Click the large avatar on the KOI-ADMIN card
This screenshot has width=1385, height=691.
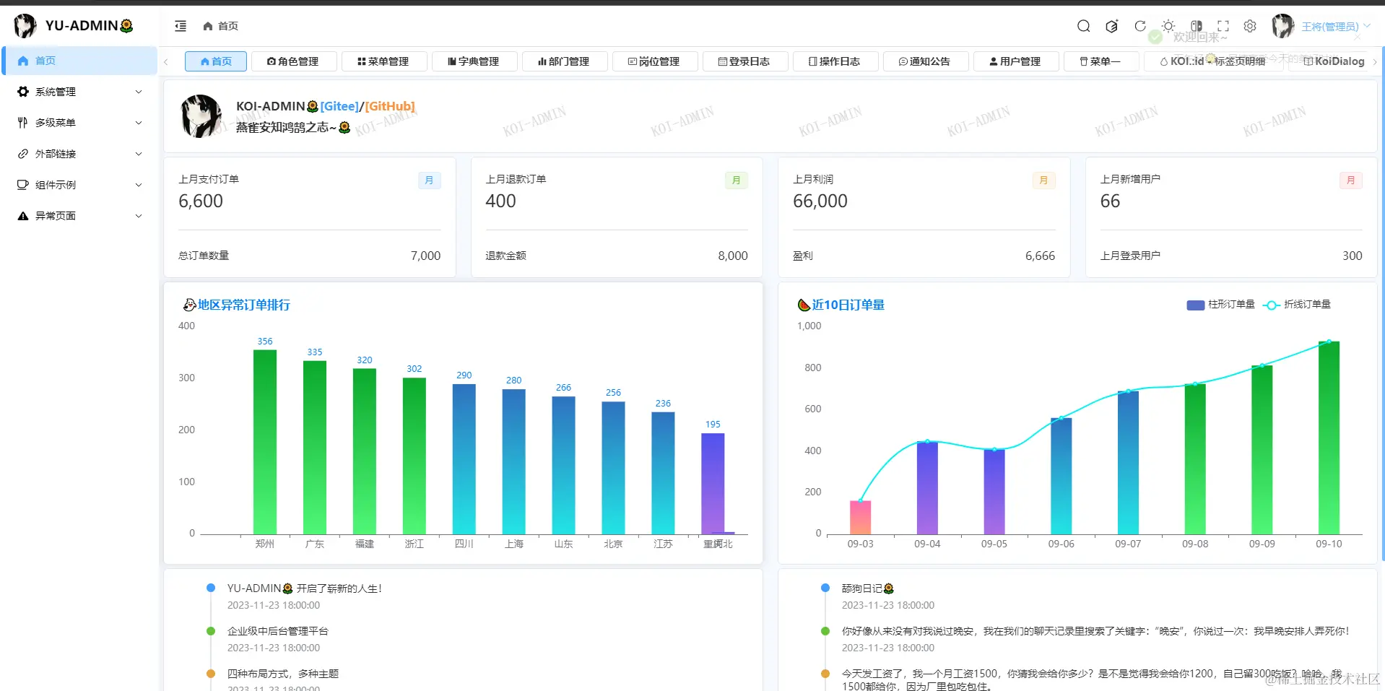click(x=201, y=116)
